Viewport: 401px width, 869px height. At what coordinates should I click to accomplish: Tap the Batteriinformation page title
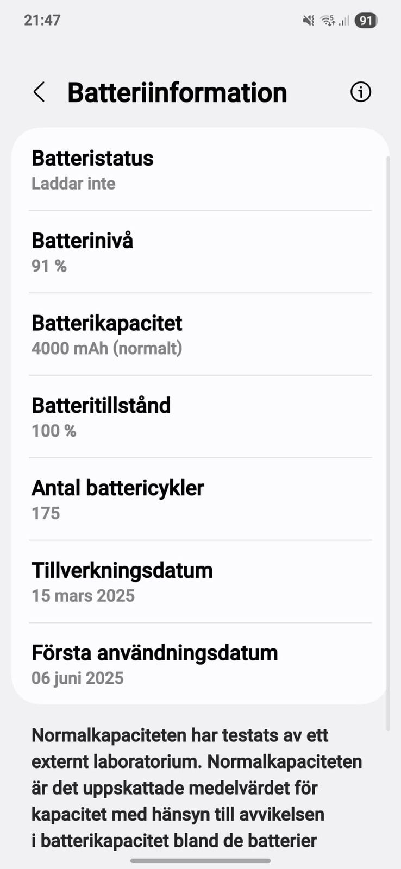(x=177, y=92)
